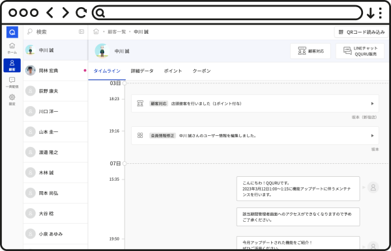Select 木林 誠 in customer list

55,172
